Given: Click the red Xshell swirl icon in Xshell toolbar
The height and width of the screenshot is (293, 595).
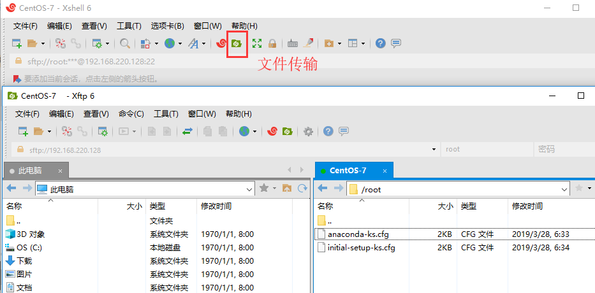Looking at the screenshot, I should click(221, 43).
